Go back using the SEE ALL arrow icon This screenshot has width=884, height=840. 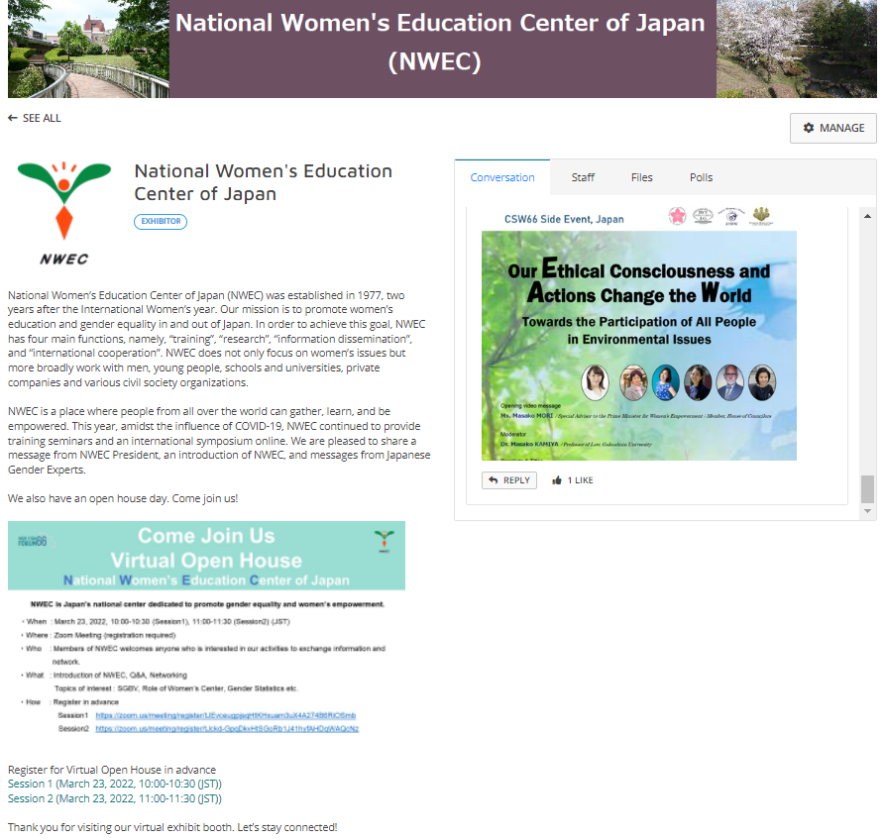tap(13, 118)
